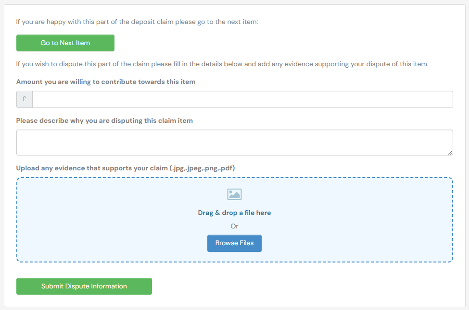This screenshot has width=469, height=310.
Task: Click the 'Please describe why you are disputing' label
Action: (x=104, y=120)
